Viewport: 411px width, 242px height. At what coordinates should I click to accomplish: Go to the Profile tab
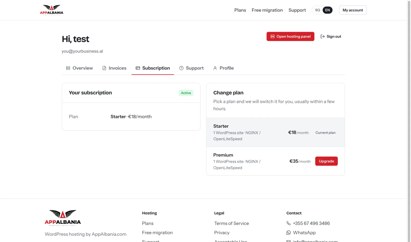[x=223, y=68]
